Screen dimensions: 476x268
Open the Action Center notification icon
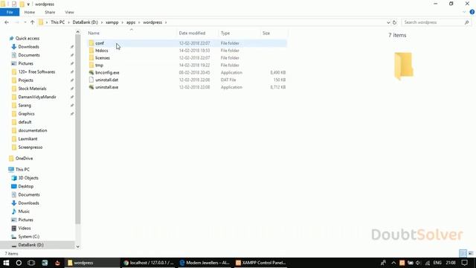465,263
